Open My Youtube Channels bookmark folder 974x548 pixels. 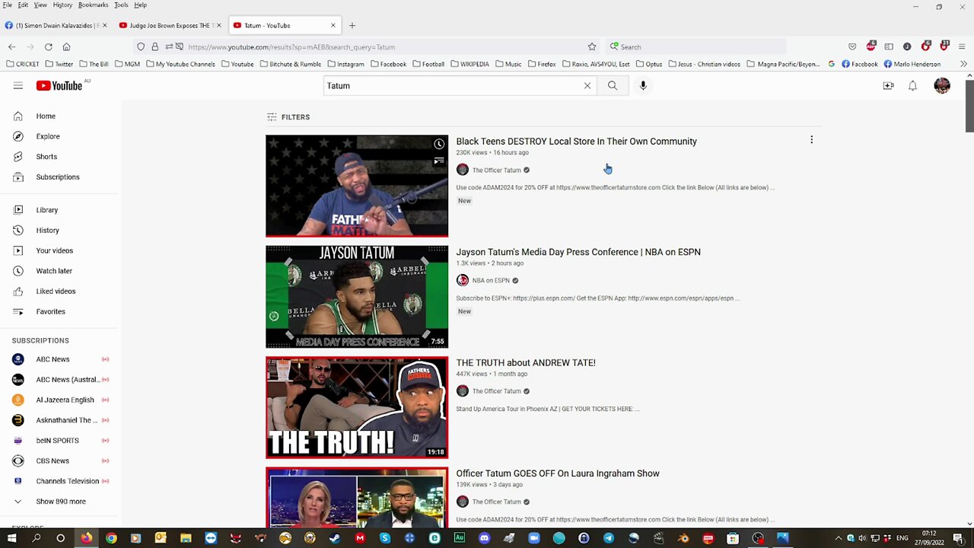[x=180, y=64]
